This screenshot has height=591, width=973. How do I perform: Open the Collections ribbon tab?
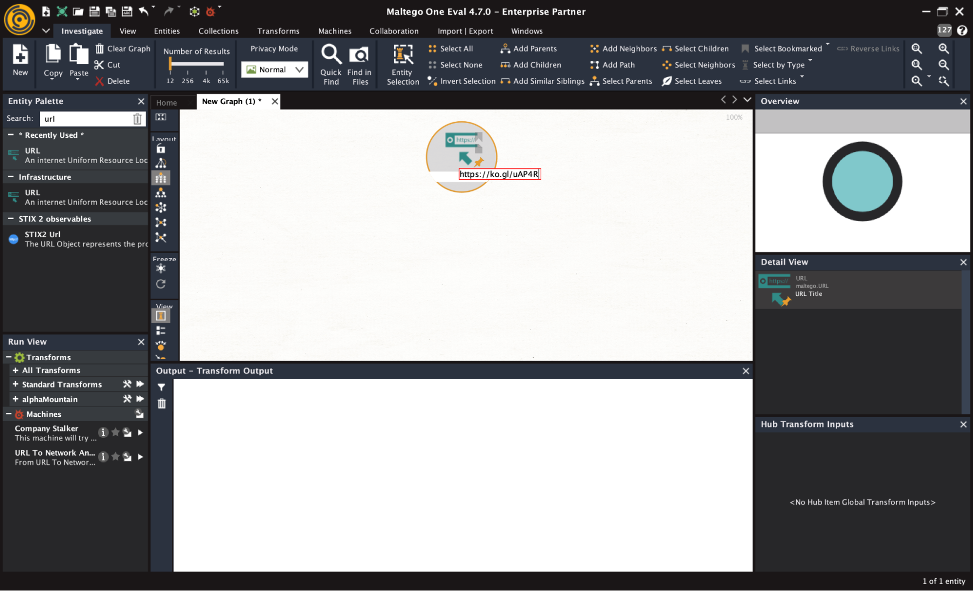218,31
